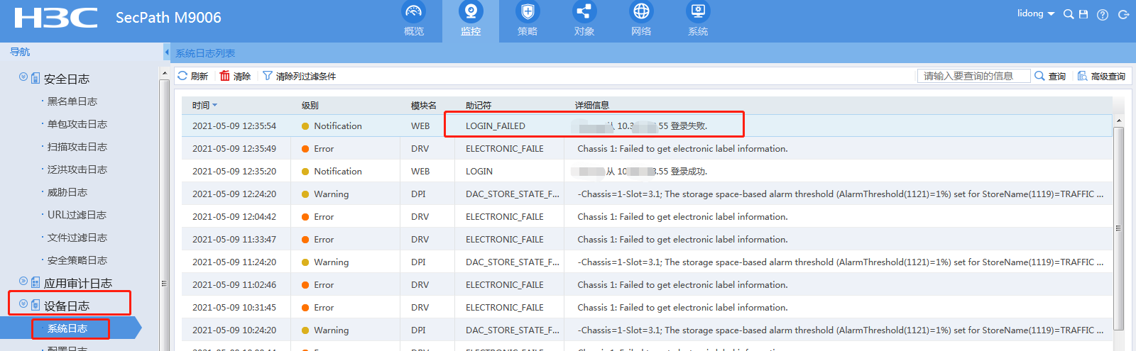Screen dimensions: 1136x351
Task: Collapse the 安全日志 tree group
Action: pyautogui.click(x=23, y=77)
